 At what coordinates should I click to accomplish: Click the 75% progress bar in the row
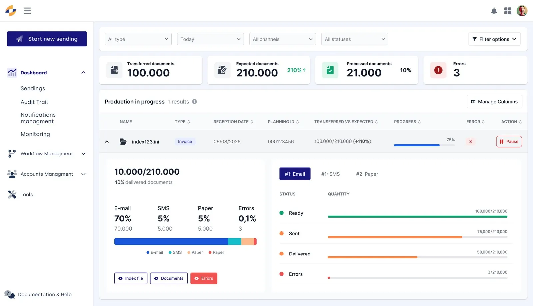(424, 145)
